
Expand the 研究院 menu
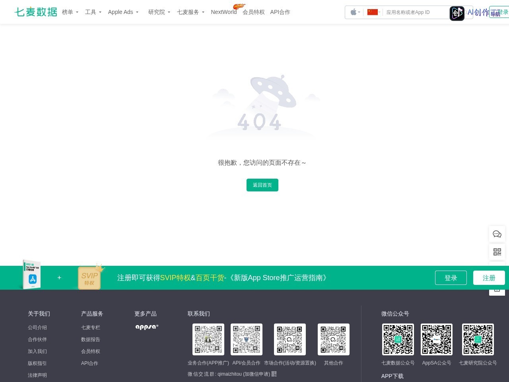click(159, 12)
